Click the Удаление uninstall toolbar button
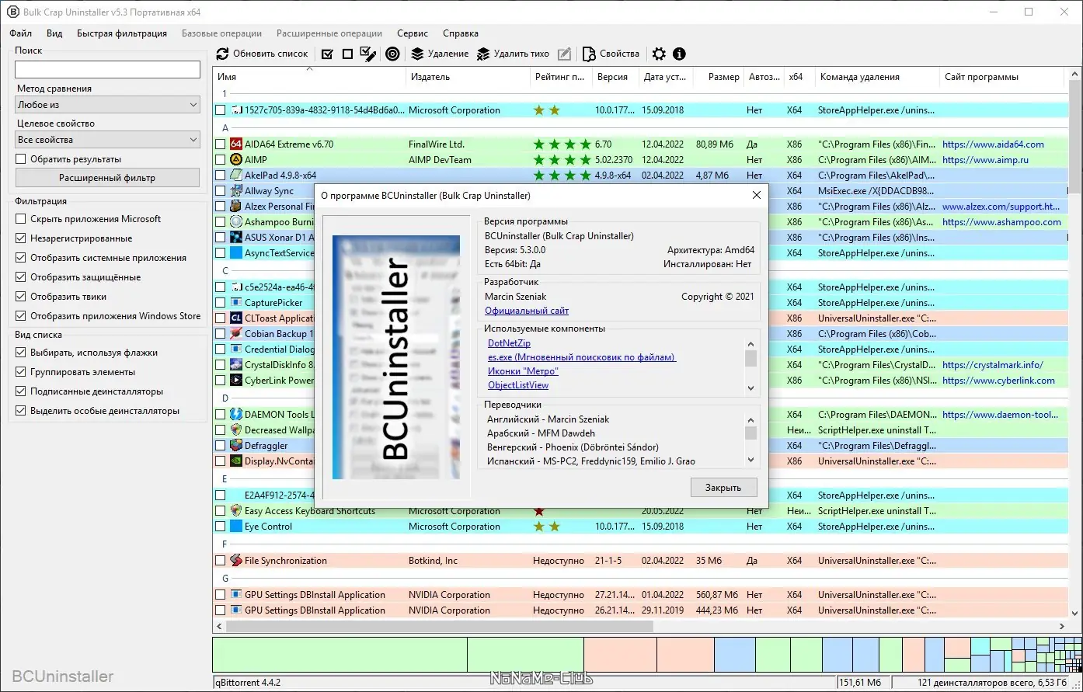 pos(440,54)
